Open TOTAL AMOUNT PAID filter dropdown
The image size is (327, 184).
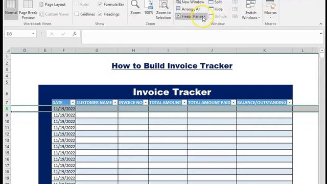click(233, 102)
